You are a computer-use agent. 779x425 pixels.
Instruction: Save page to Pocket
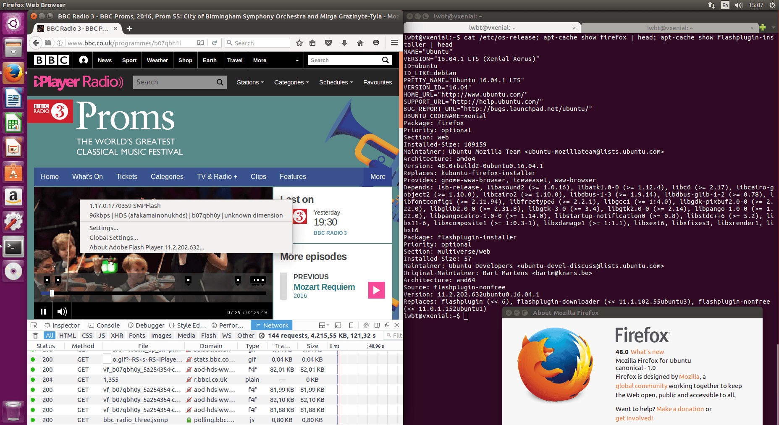[328, 43]
